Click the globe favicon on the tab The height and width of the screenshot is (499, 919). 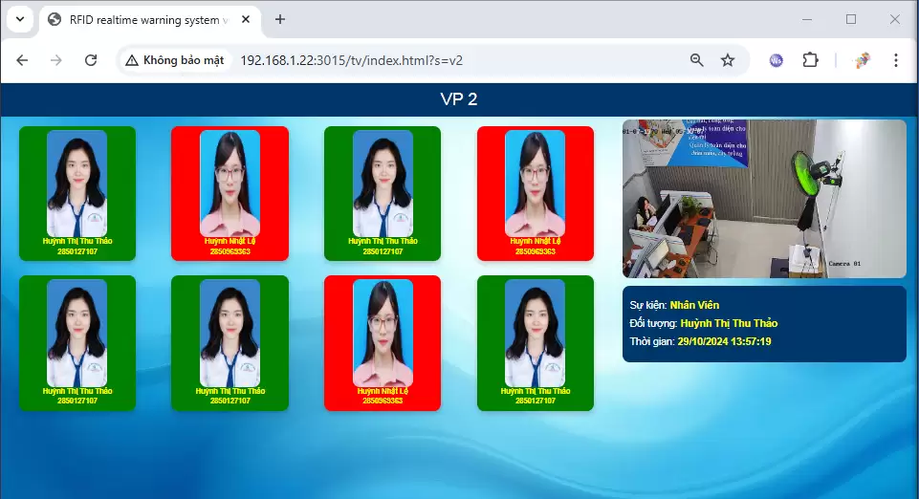55,19
